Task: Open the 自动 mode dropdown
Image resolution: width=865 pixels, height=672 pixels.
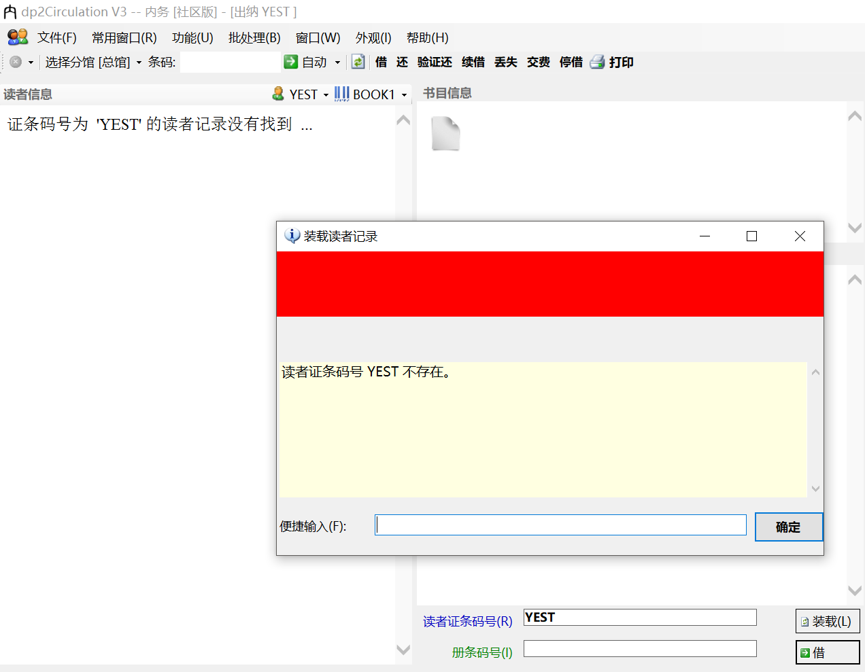Action: [x=338, y=62]
